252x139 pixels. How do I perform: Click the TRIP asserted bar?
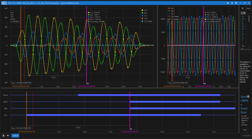[x=183, y=108]
